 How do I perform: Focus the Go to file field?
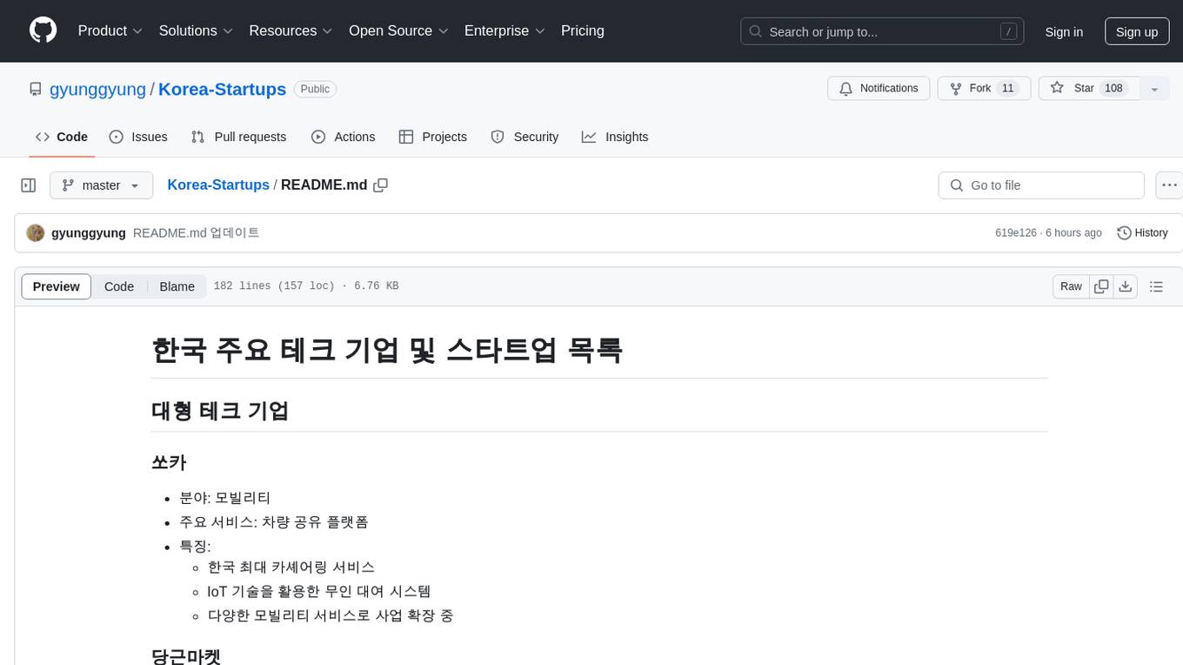point(1041,185)
